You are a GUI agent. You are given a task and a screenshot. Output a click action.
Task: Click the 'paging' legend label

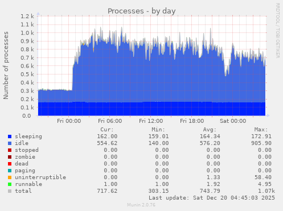pyautogui.click(x=25, y=171)
